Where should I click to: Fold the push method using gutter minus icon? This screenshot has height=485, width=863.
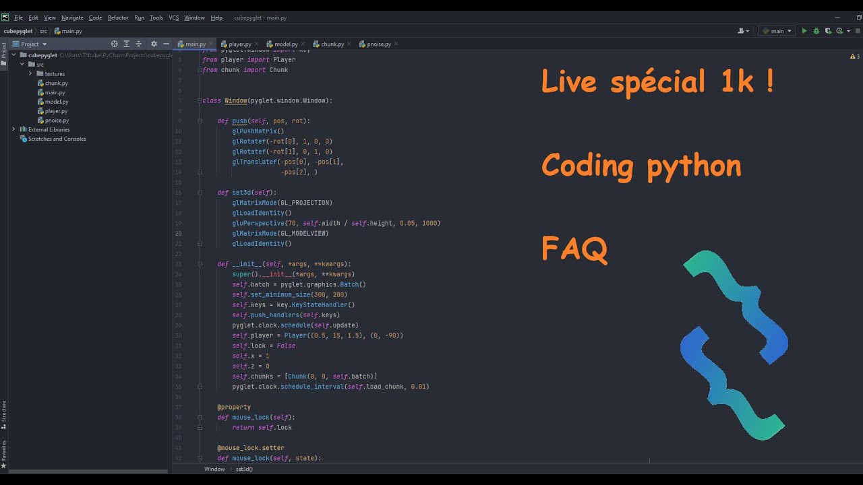coord(200,121)
